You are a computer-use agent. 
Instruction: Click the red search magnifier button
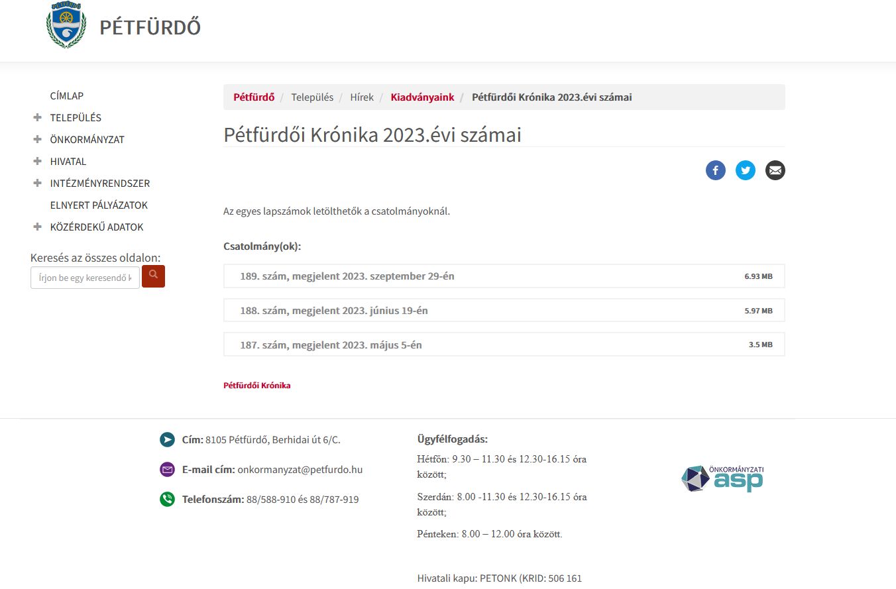[153, 276]
